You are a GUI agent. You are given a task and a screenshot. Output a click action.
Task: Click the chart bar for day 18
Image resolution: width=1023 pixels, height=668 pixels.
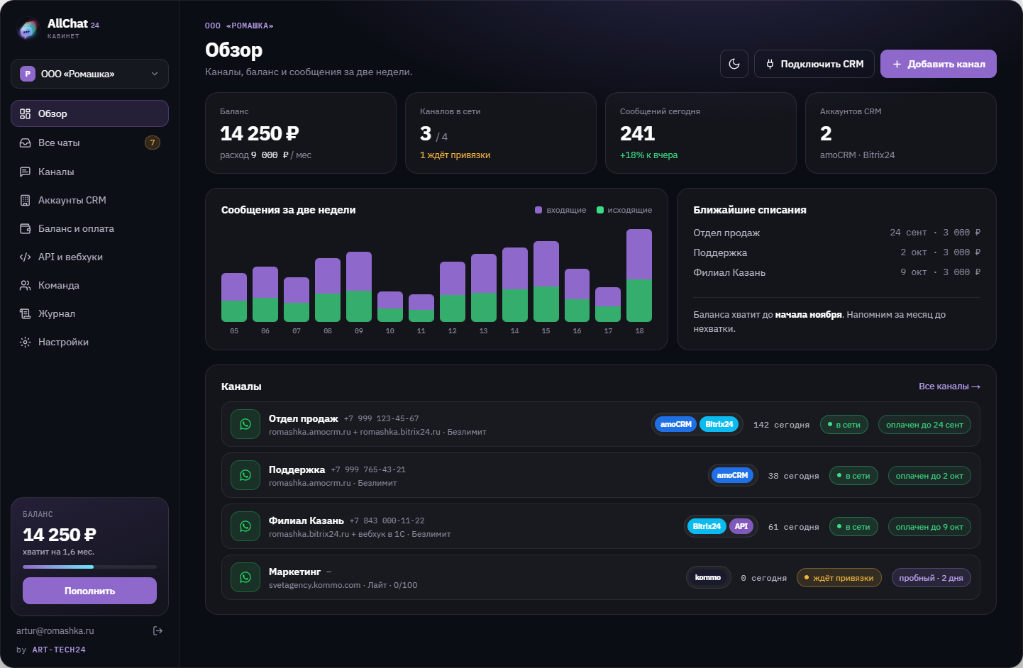click(639, 275)
